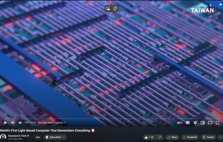
Task: Toggle the autoplay switch
Action: coord(180,123)
